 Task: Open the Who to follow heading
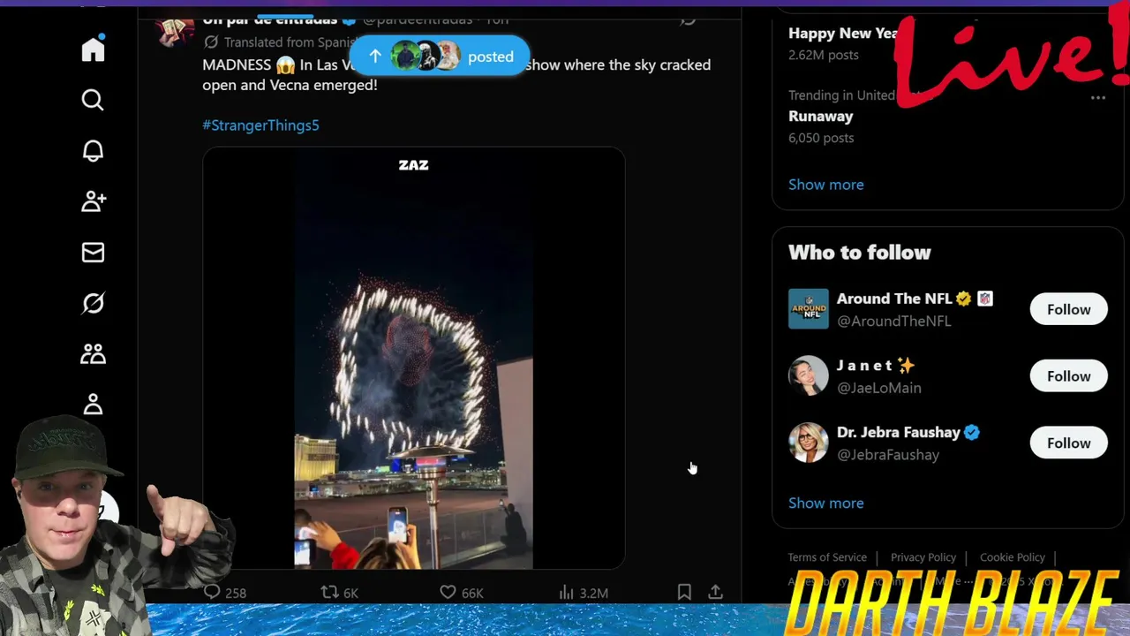[860, 253]
